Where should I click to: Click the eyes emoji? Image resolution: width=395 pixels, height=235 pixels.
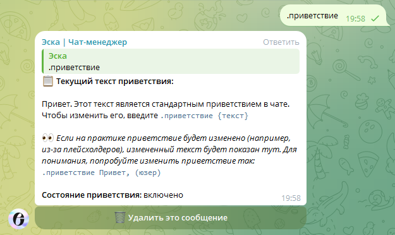[x=47, y=138]
